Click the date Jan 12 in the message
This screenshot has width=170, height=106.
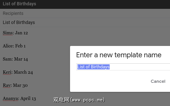point(22,33)
